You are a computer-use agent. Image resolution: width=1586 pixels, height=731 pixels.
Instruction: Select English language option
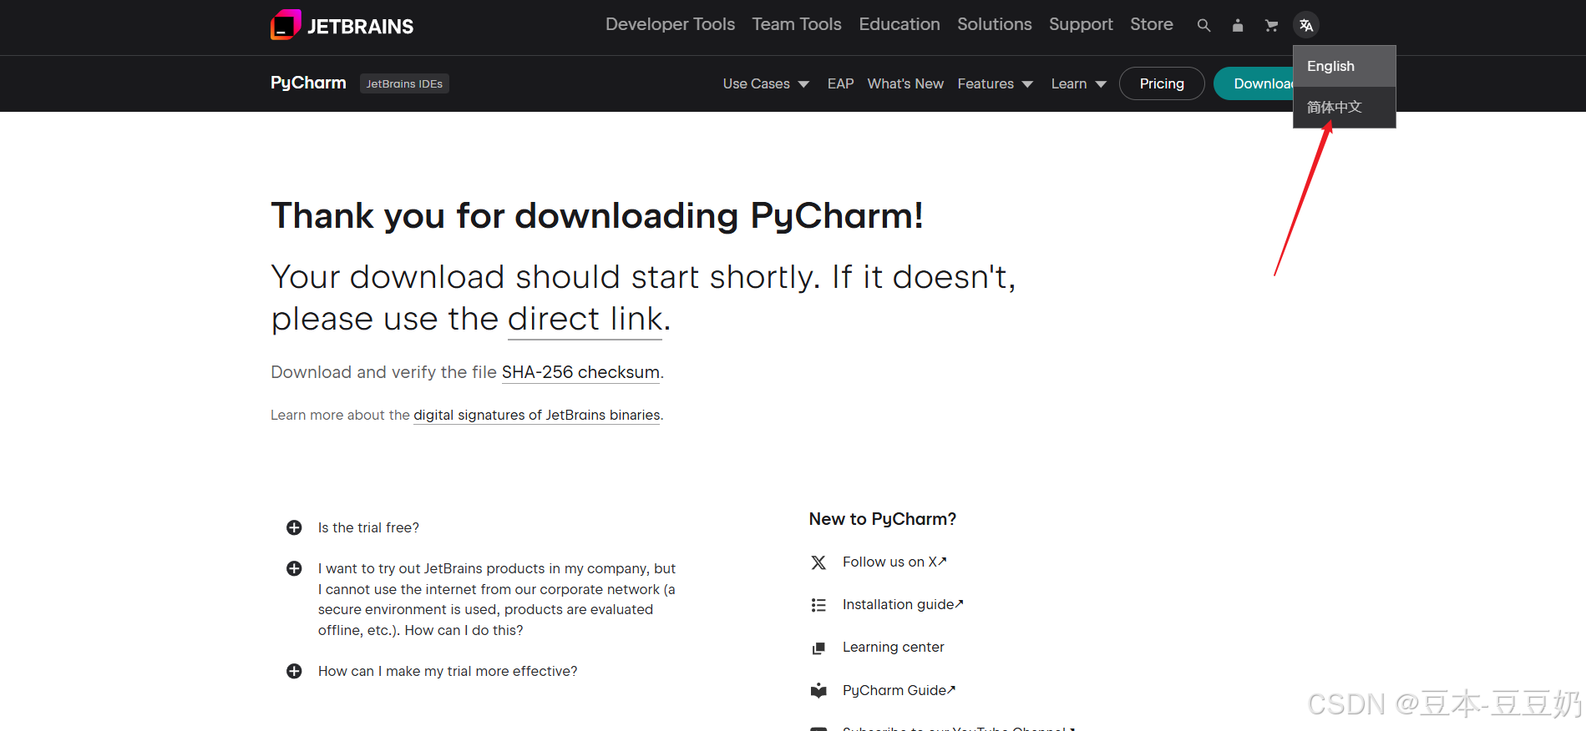1344,66
